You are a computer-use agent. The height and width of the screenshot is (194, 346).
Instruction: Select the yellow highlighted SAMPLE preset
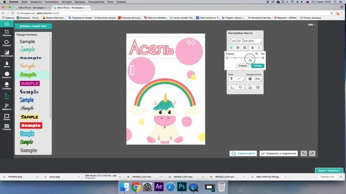pos(30,117)
